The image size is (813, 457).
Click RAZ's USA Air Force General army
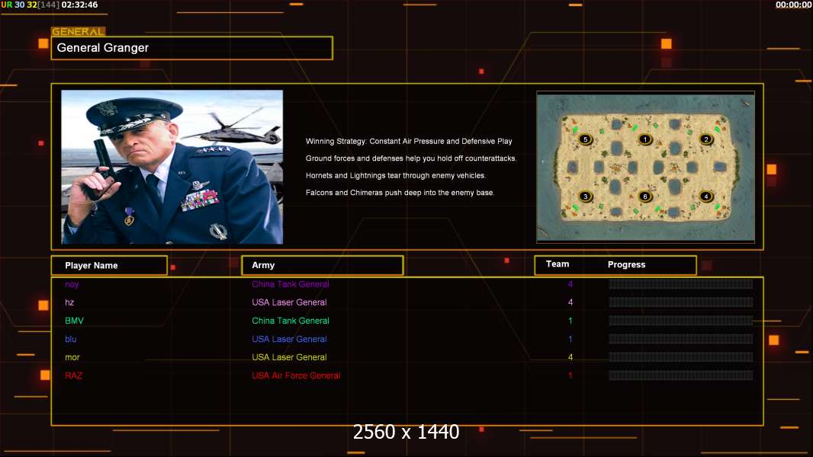(296, 376)
